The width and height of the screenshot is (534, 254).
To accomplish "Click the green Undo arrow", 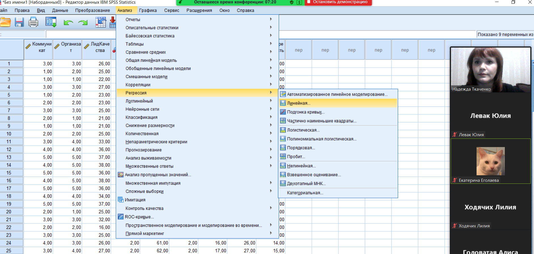I will [68, 22].
